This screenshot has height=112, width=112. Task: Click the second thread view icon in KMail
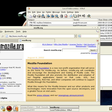[x=83, y=16]
